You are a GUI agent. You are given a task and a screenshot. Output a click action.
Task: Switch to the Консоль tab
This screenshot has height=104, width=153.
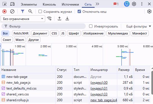point(49,4)
